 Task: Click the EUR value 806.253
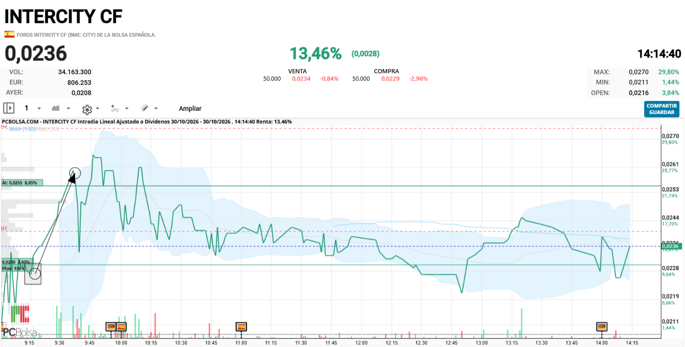click(79, 82)
